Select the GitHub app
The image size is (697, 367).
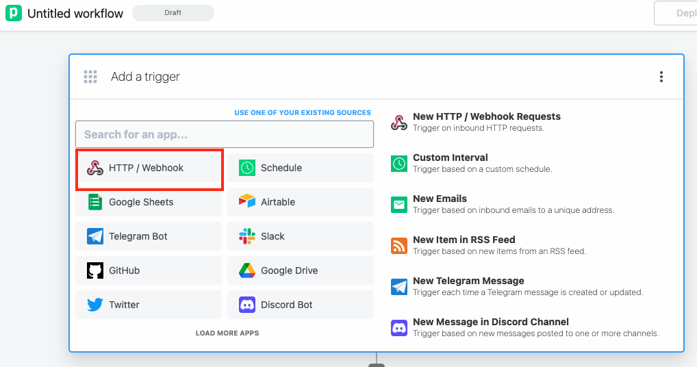[149, 270]
